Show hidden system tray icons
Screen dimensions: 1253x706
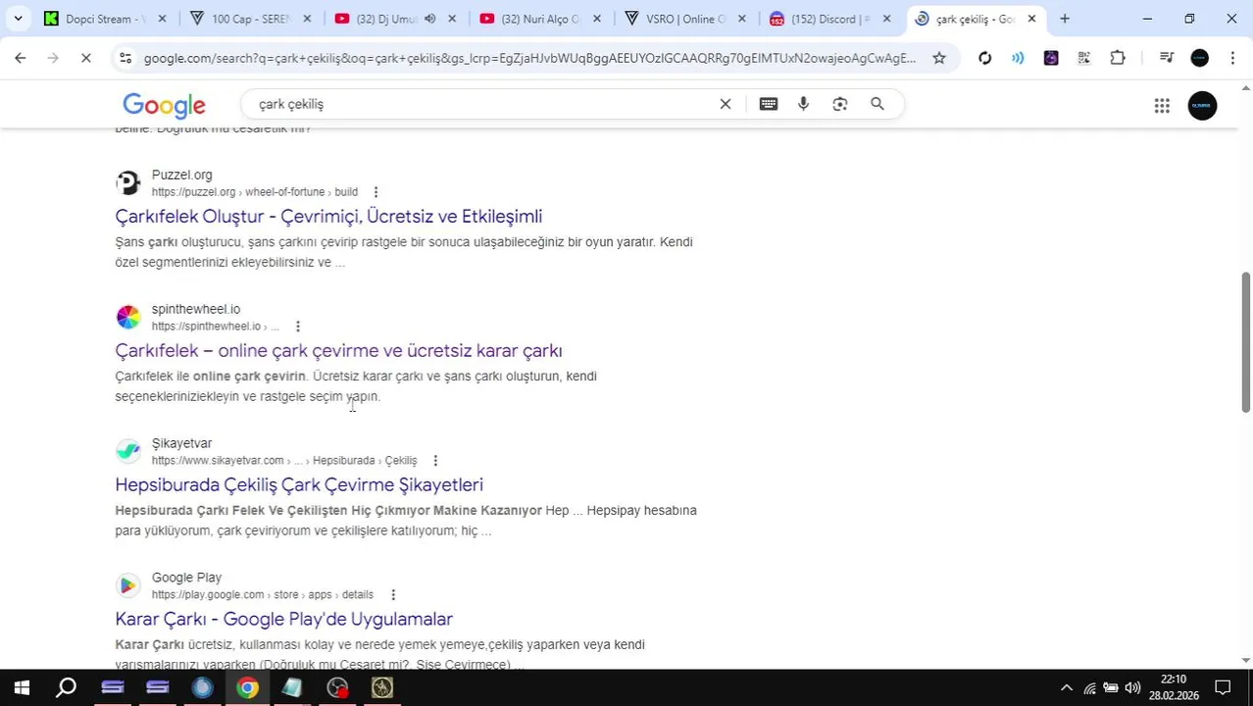pos(1067,688)
